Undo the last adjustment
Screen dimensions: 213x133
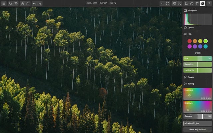click(x=34, y=4)
